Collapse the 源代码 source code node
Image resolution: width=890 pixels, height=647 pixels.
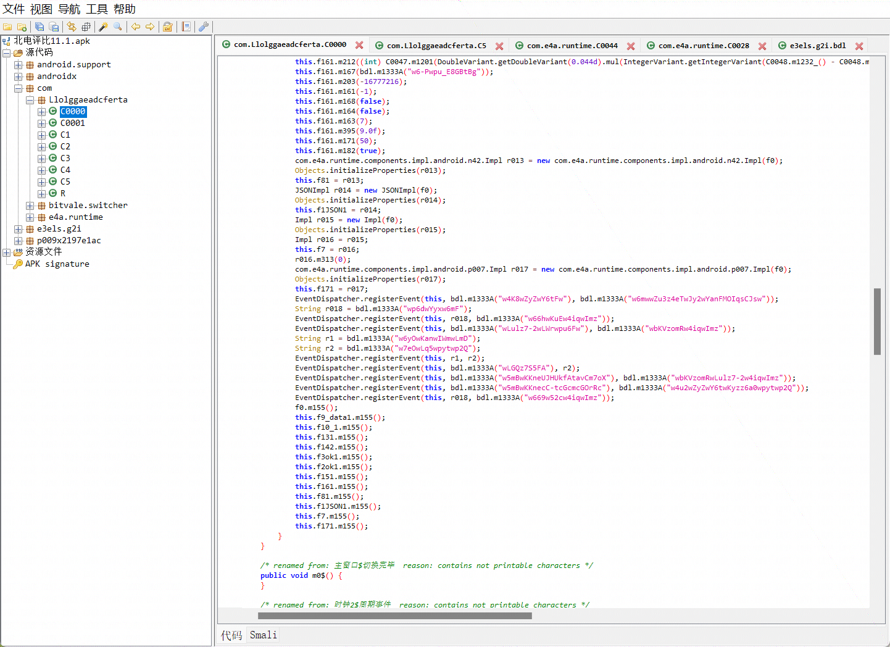coord(6,53)
